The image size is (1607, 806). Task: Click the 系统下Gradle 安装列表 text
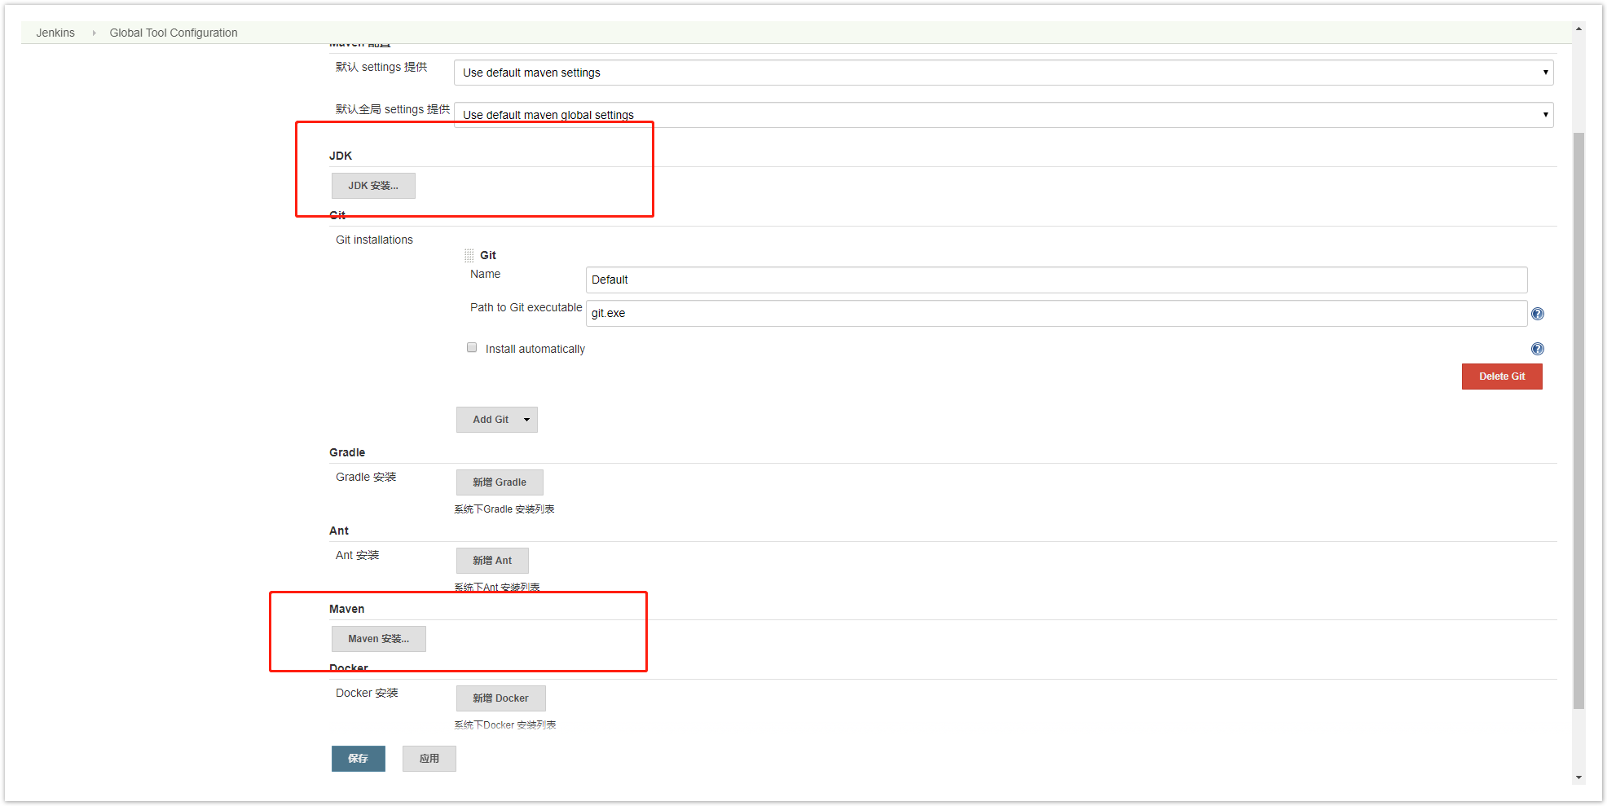coord(504,509)
